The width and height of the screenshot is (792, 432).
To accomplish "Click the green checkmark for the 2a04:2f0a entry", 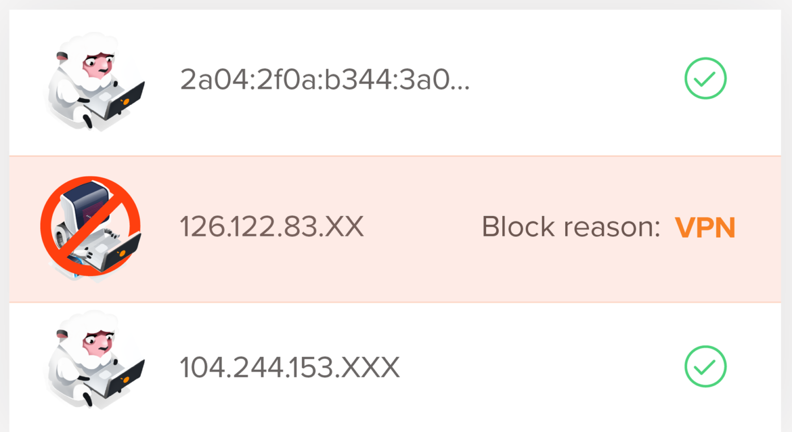I will coord(705,79).
